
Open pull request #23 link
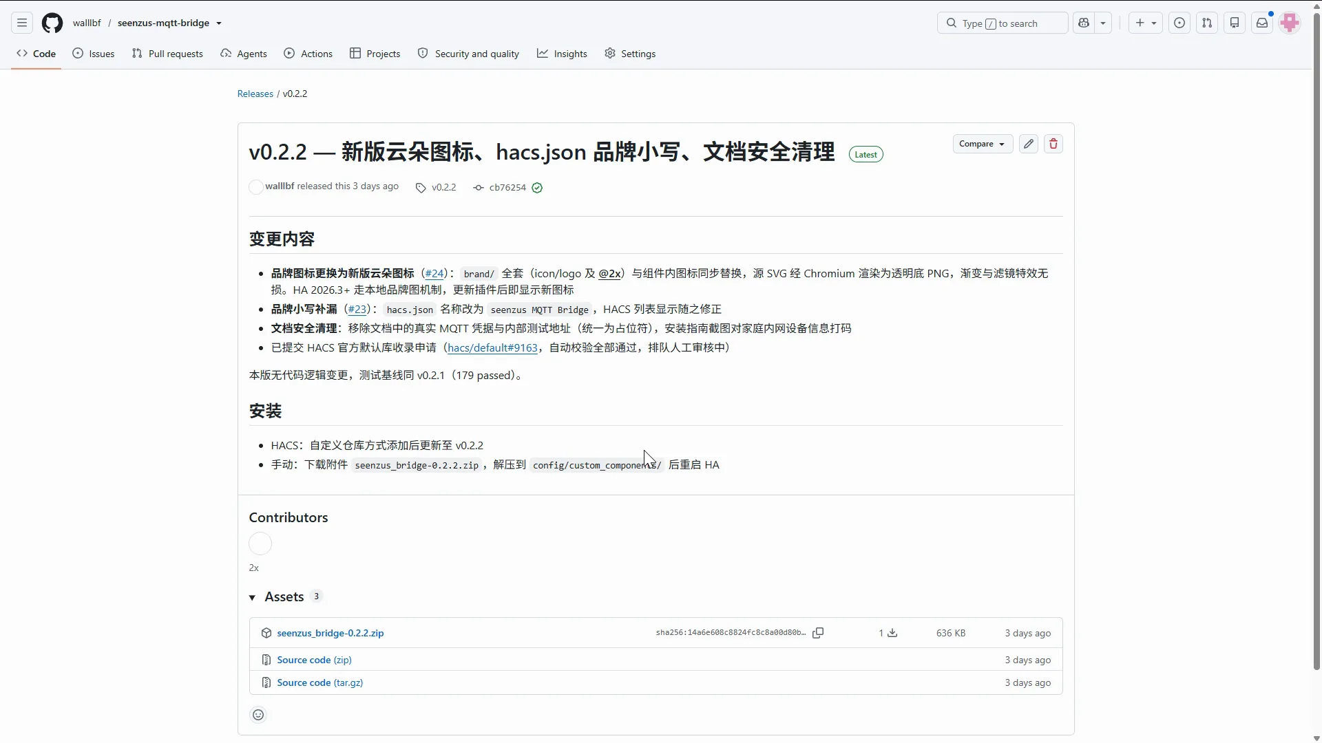click(x=357, y=309)
